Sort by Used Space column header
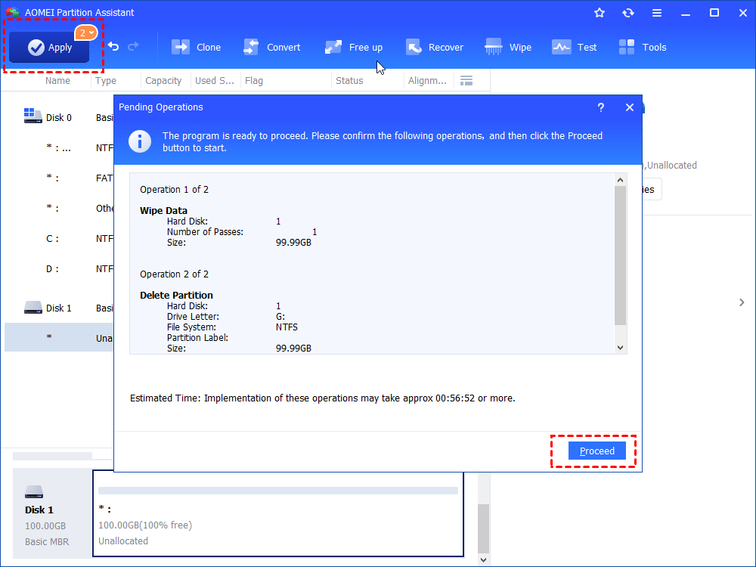This screenshot has width=756, height=567. 215,81
